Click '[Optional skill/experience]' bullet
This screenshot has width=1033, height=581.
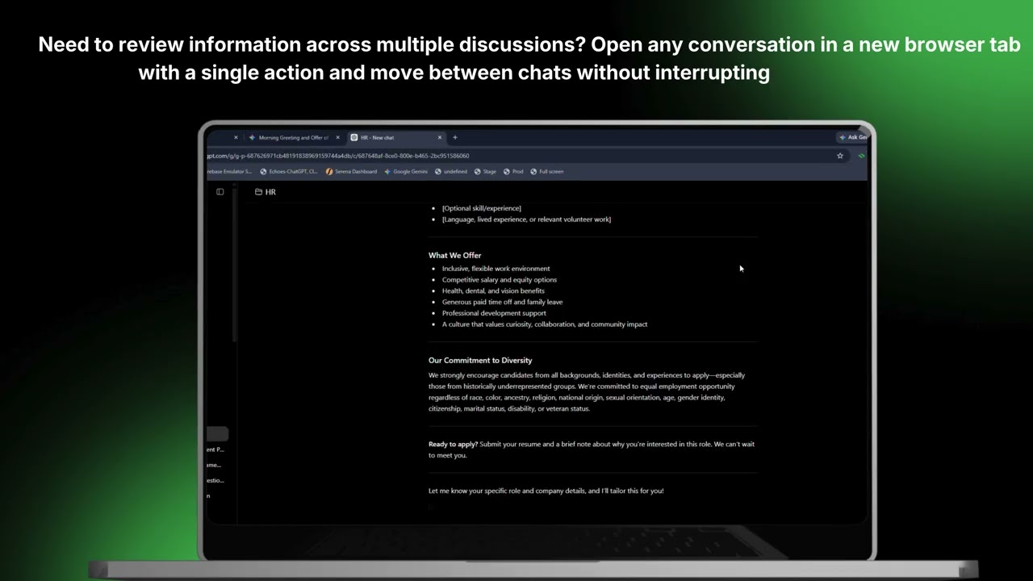tap(482, 208)
